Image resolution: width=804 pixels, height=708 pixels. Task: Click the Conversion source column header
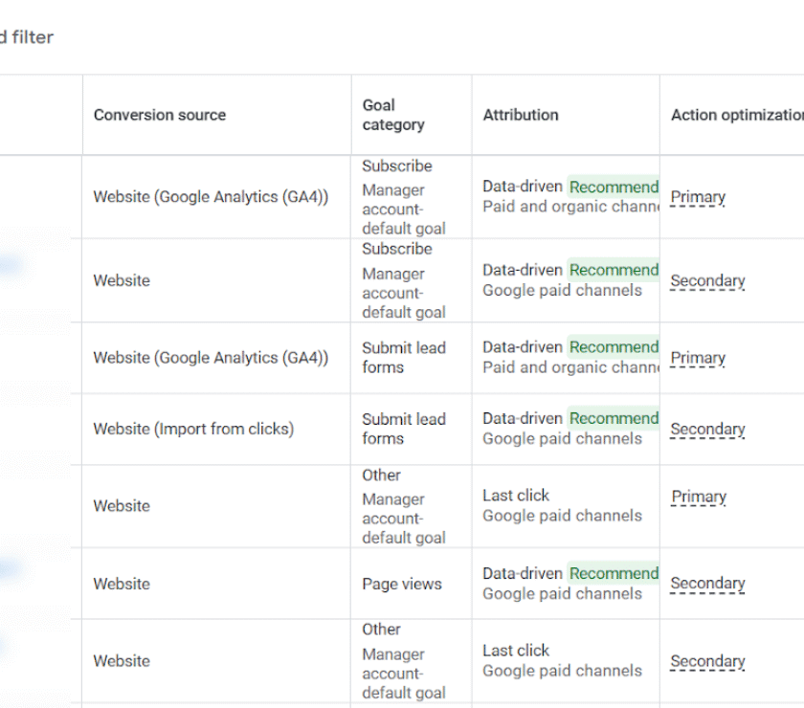tap(160, 115)
